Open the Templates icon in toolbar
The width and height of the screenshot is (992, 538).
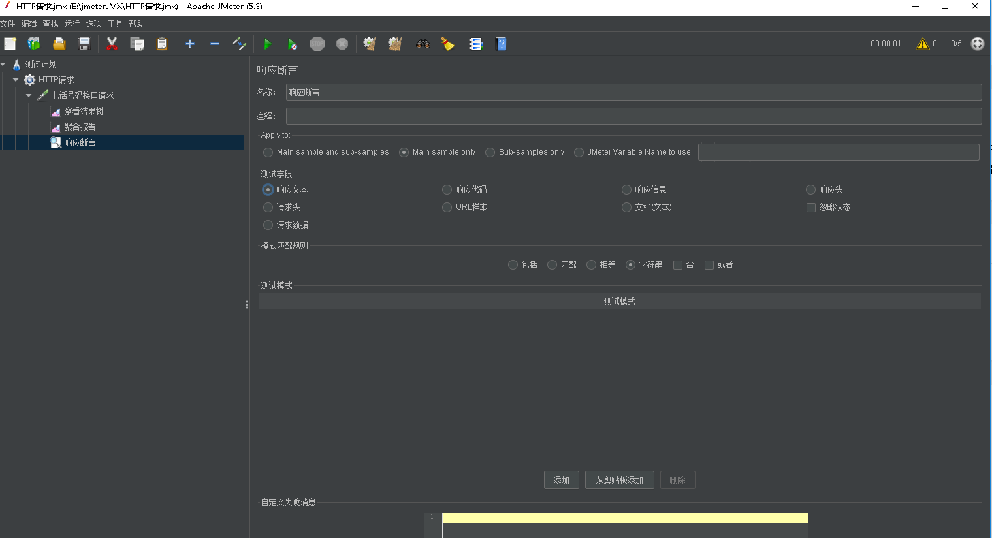click(x=34, y=44)
